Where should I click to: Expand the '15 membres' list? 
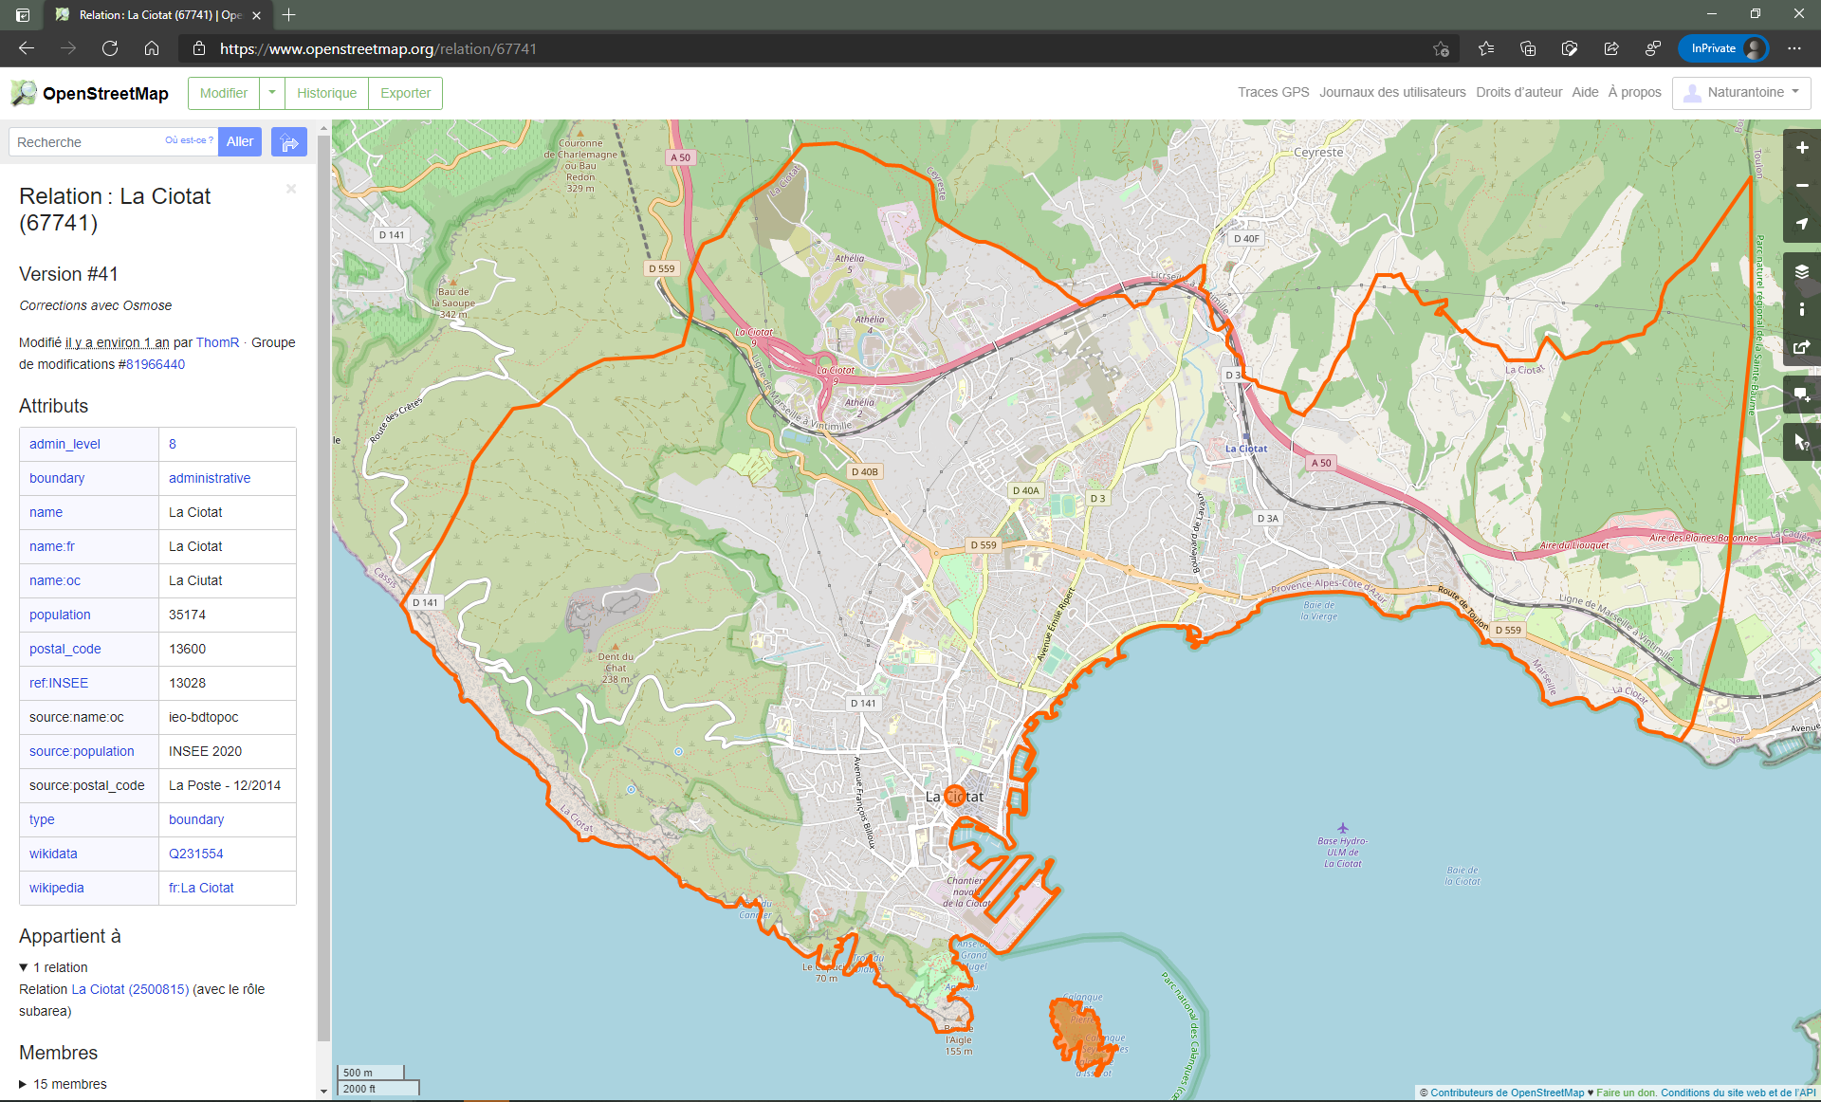(x=24, y=1084)
